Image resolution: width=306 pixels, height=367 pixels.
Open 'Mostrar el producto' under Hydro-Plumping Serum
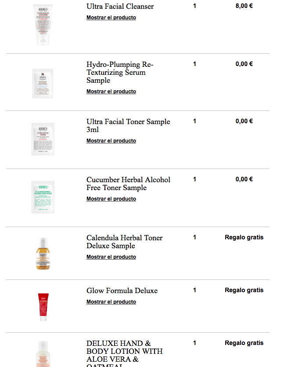coord(111,92)
